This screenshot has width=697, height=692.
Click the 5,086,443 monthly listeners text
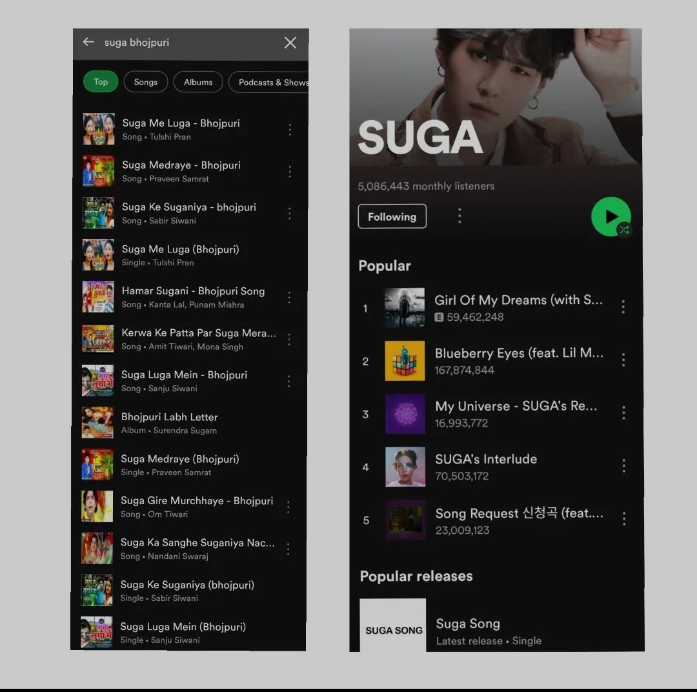pos(426,186)
